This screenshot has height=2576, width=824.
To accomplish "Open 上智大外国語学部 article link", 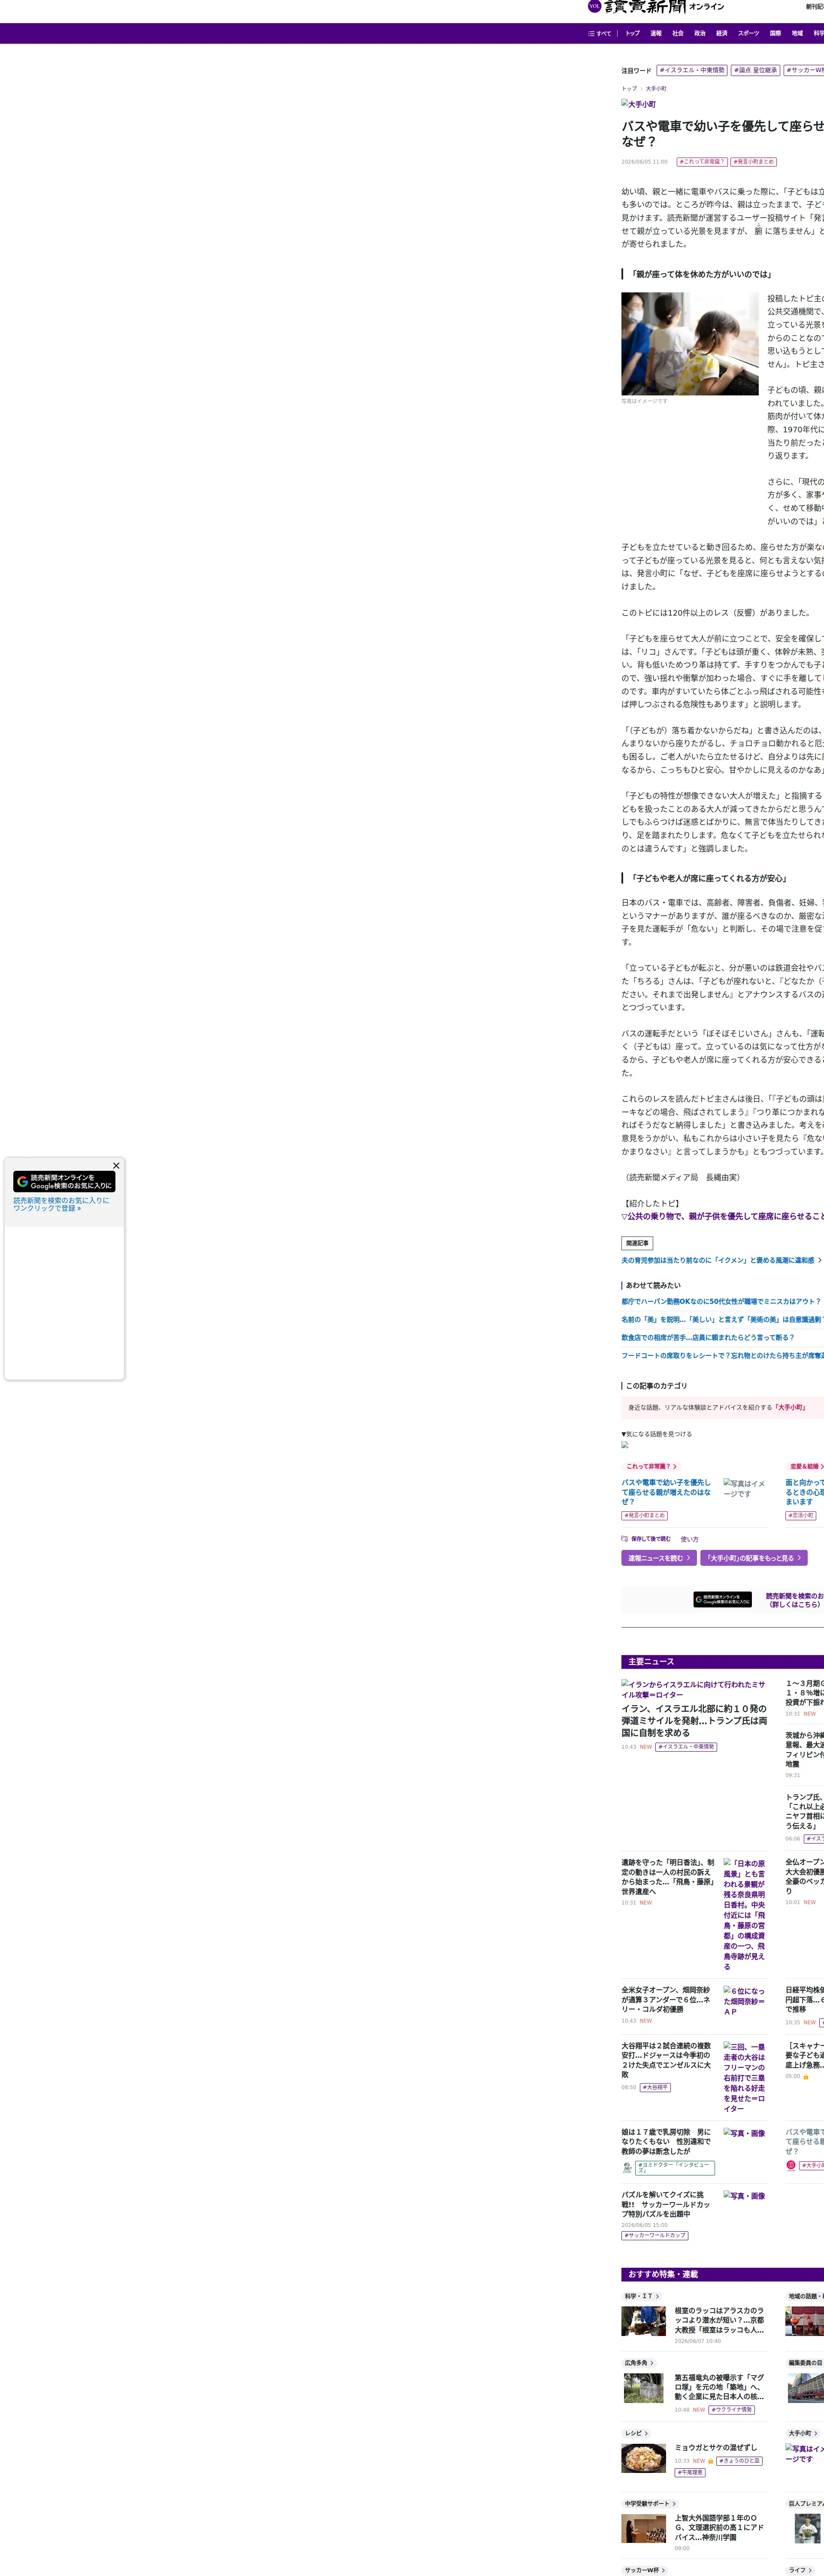I will pyautogui.click(x=719, y=2528).
